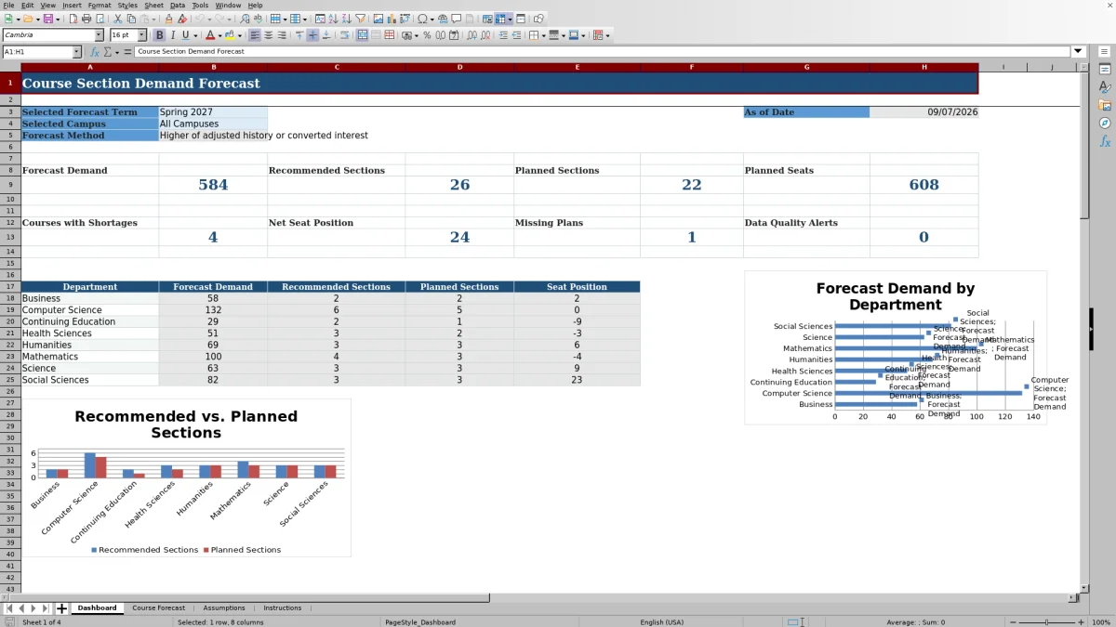
Task: Open the Font Size dropdown
Action: click(142, 35)
